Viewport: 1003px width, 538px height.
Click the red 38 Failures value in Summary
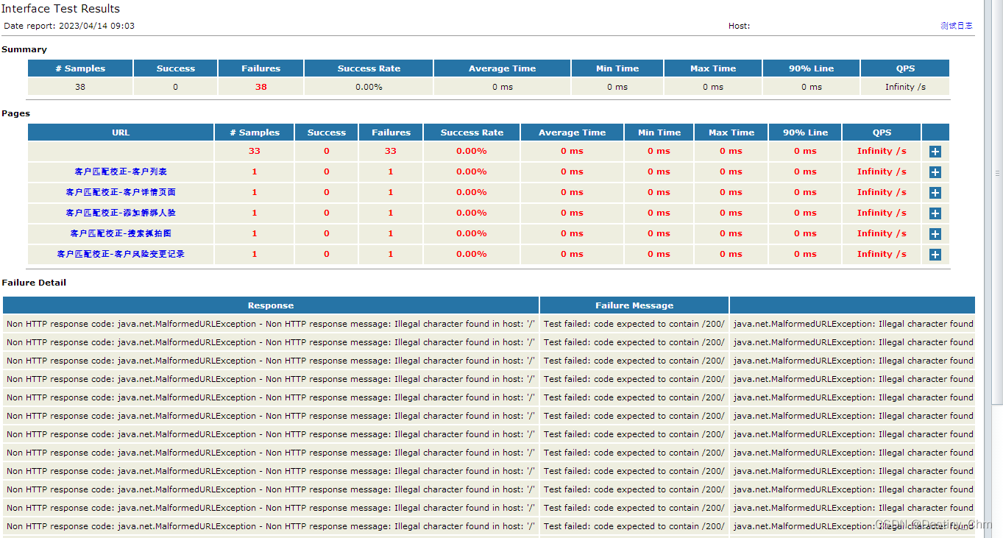coord(261,87)
